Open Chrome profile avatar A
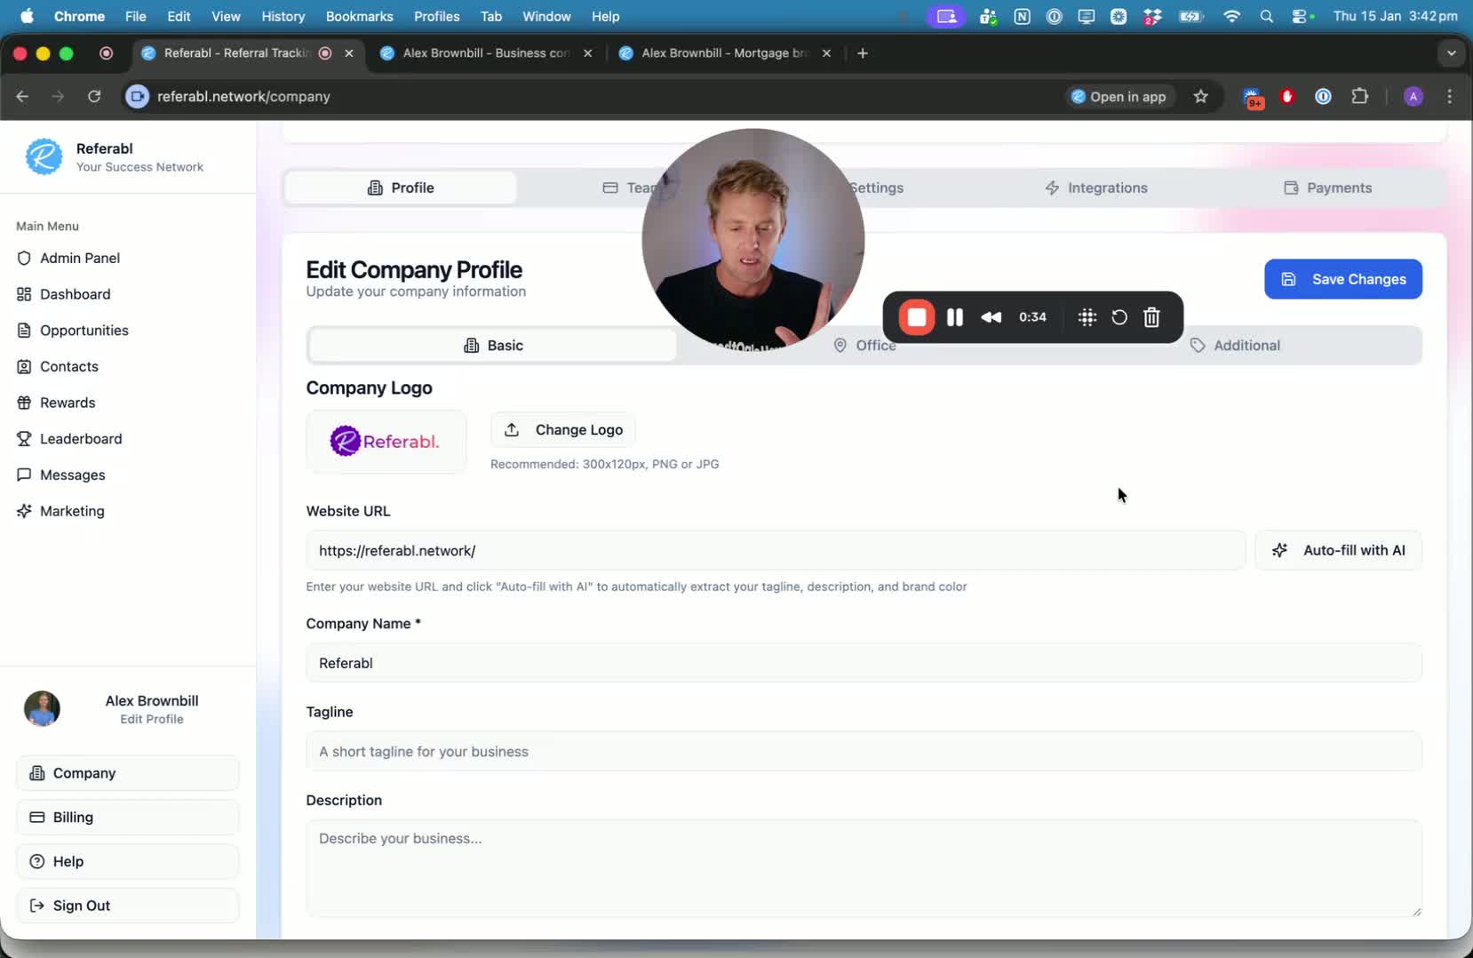 click(x=1413, y=97)
